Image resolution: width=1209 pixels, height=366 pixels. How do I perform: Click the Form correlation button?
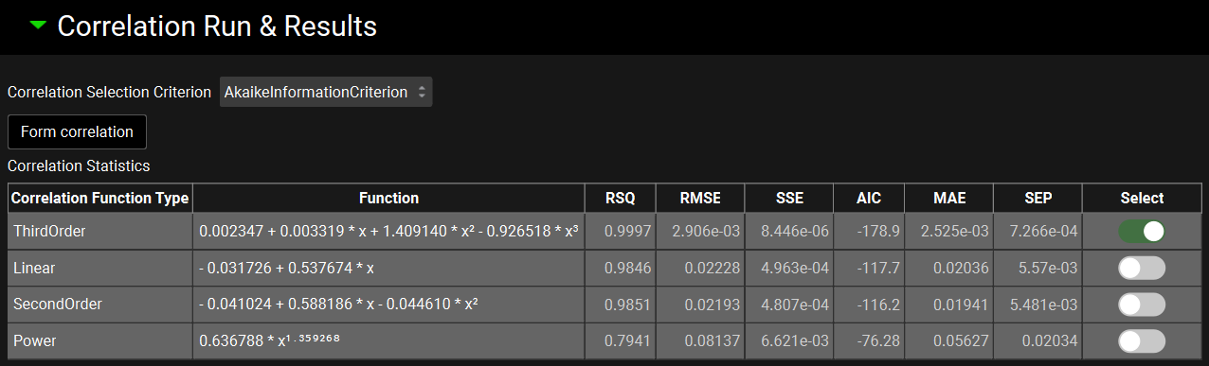[x=77, y=132]
